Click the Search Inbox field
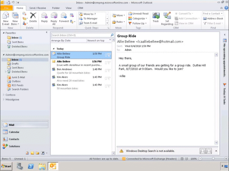This screenshot has height=171, width=229. [x=81, y=35]
